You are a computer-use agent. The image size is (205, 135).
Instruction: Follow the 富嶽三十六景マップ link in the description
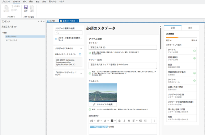(99, 127)
